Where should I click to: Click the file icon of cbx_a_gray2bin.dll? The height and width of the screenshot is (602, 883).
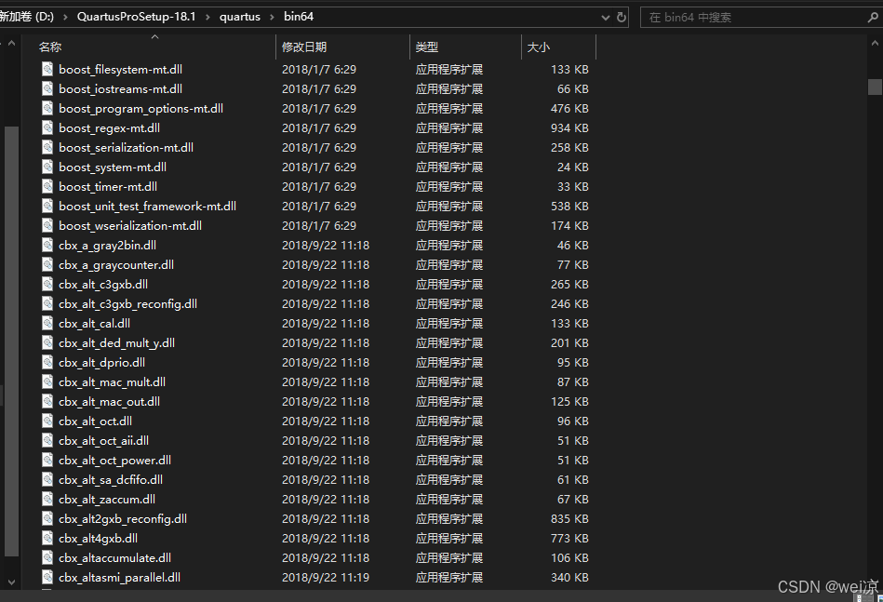click(x=47, y=245)
